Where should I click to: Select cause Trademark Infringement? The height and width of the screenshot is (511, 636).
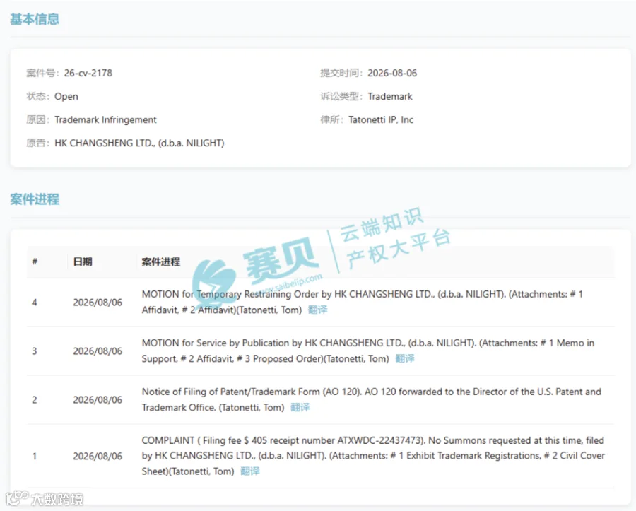105,119
